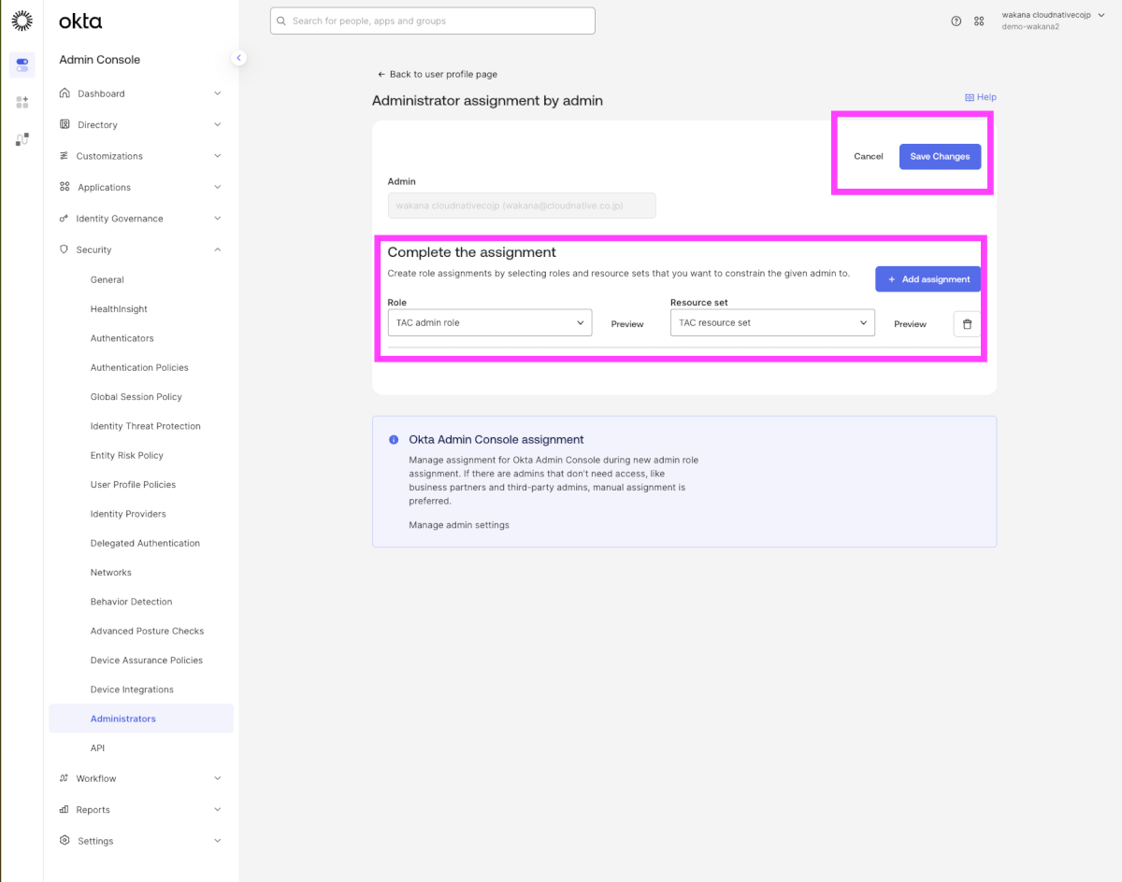Open the add-apps grid icon in left rail
This screenshot has width=1122, height=882.
(x=22, y=102)
